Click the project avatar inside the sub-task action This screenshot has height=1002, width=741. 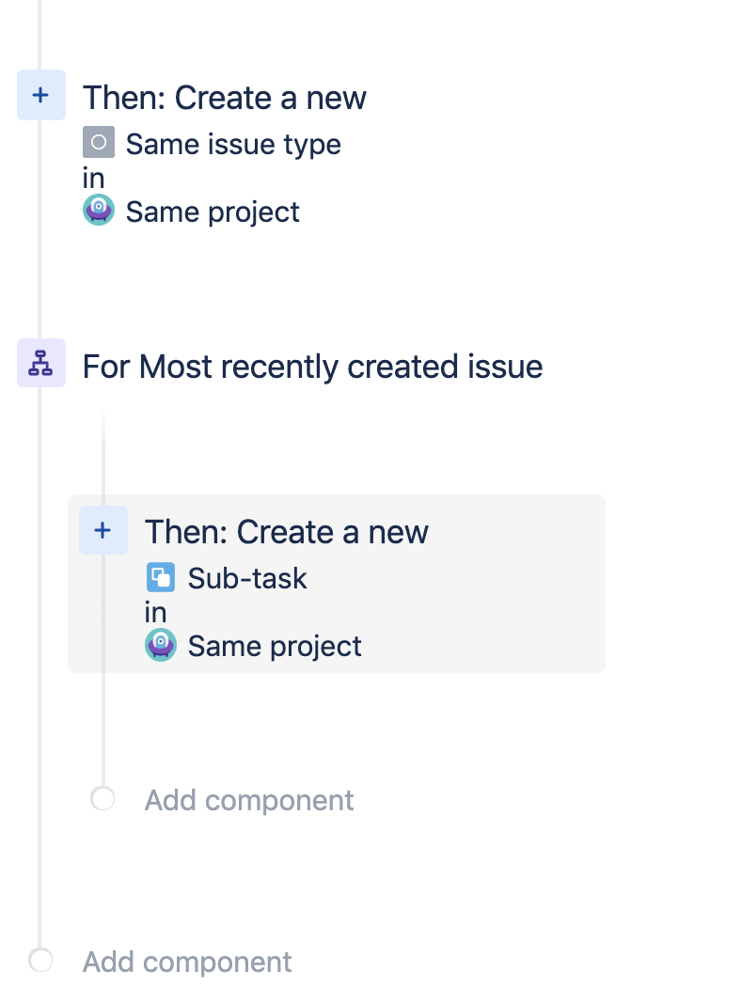click(160, 645)
